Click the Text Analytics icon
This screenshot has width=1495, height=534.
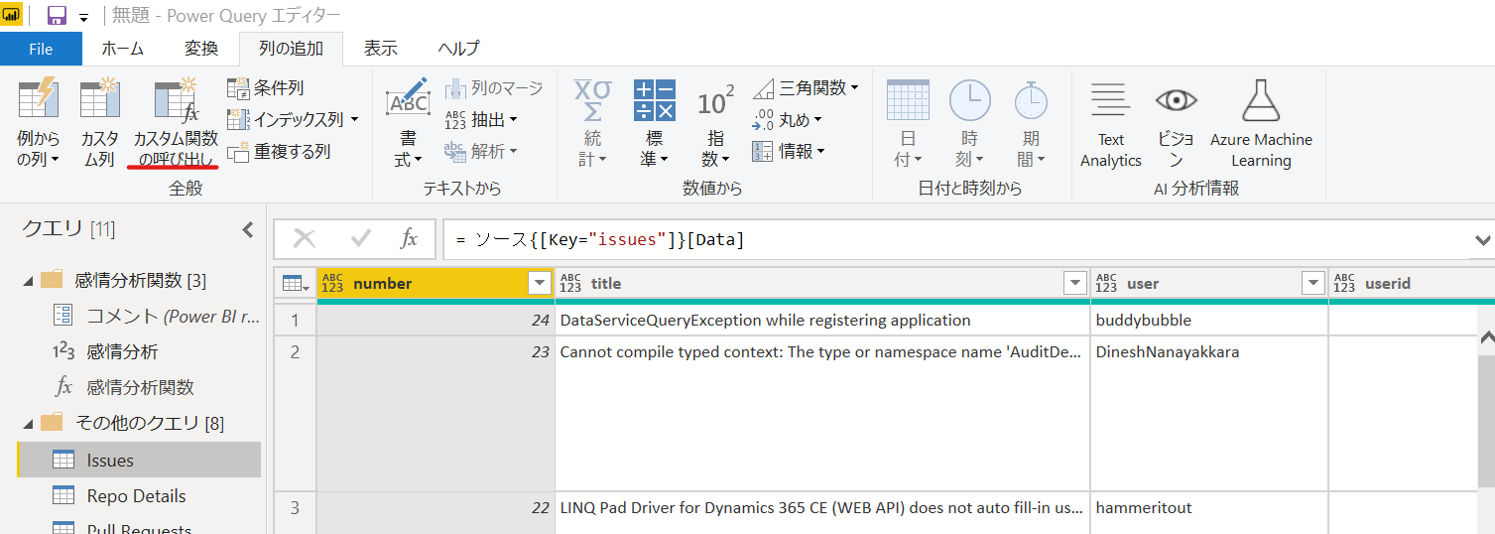tap(1111, 99)
